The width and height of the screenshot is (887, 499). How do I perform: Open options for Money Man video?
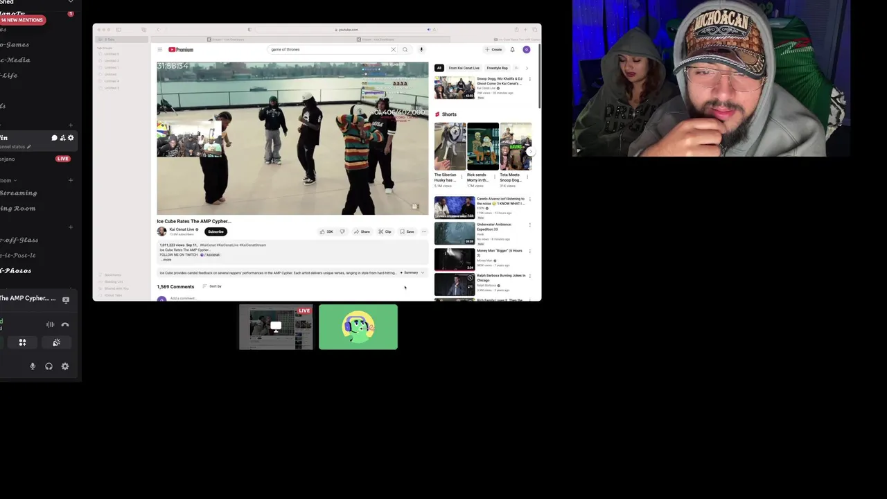(530, 250)
